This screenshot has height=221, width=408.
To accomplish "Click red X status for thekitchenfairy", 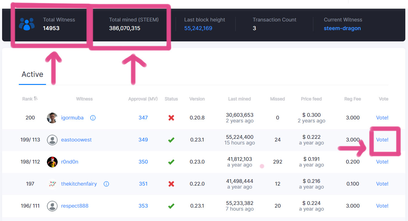I will 171,184.
